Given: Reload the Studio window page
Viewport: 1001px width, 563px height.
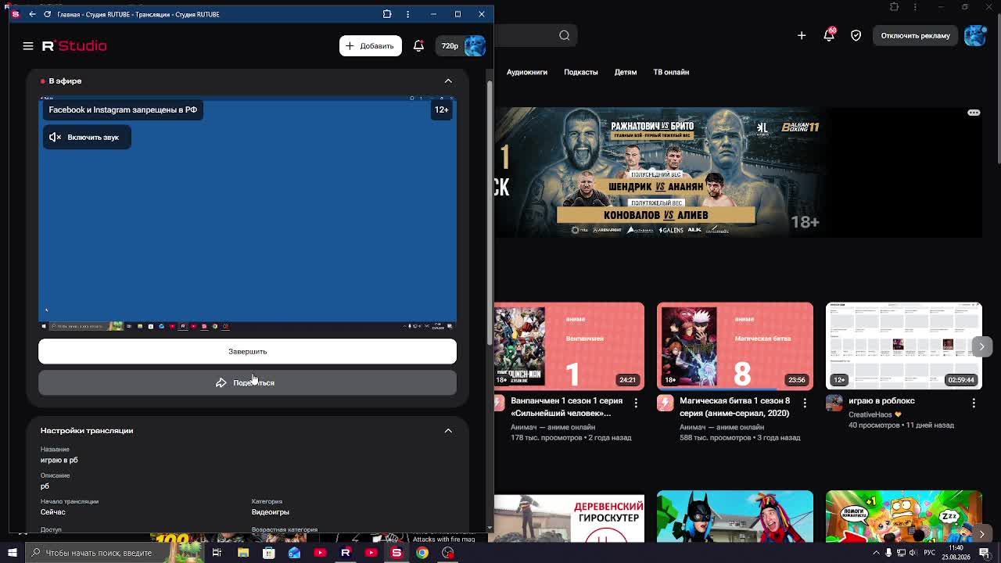Looking at the screenshot, I should click(47, 14).
